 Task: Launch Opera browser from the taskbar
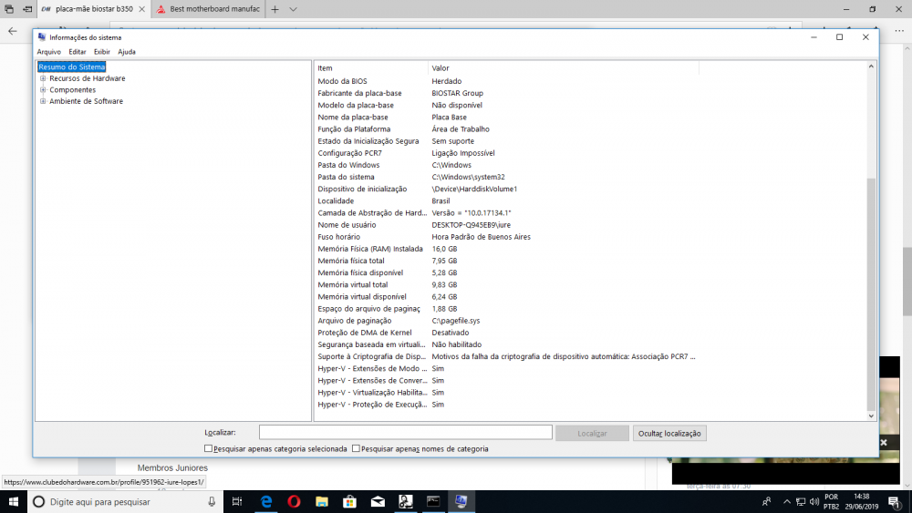click(x=295, y=501)
